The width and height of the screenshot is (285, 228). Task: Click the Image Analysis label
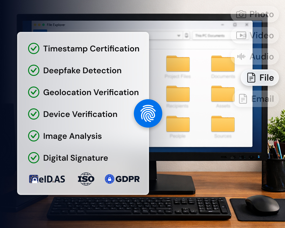(72, 136)
